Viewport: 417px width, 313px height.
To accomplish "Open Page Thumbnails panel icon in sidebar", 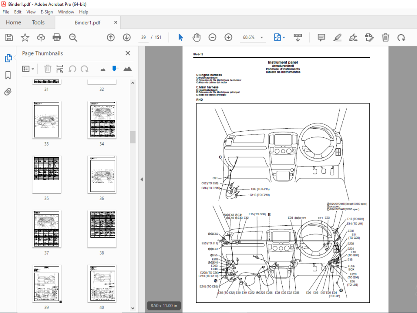I will click(8, 58).
